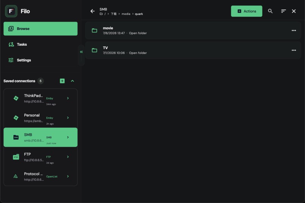Navigate to media breadcrumb
This screenshot has height=203, width=305.
[x=126, y=14]
